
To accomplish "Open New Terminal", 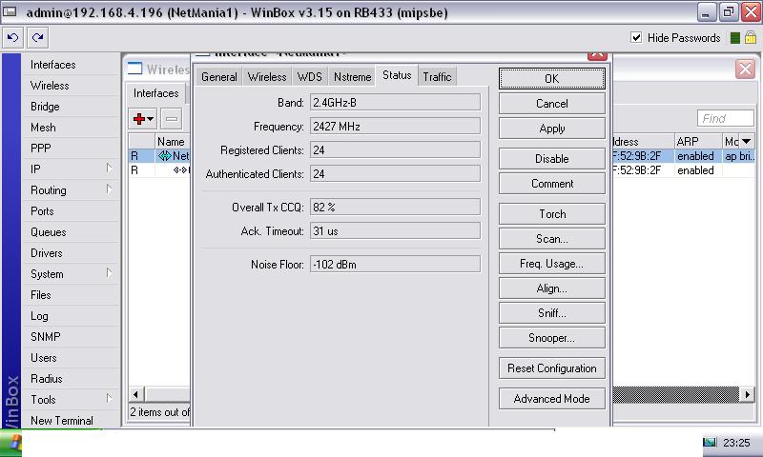I will 62,421.
